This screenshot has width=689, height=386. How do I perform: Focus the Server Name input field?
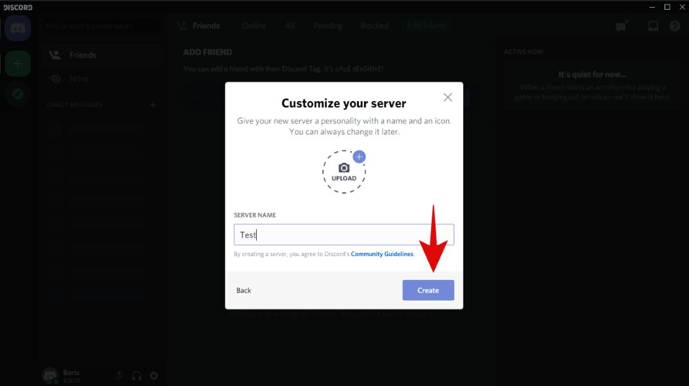tap(344, 235)
